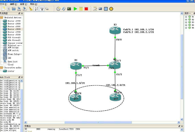Click the blue folder toolbar icon

tap(14, 9)
